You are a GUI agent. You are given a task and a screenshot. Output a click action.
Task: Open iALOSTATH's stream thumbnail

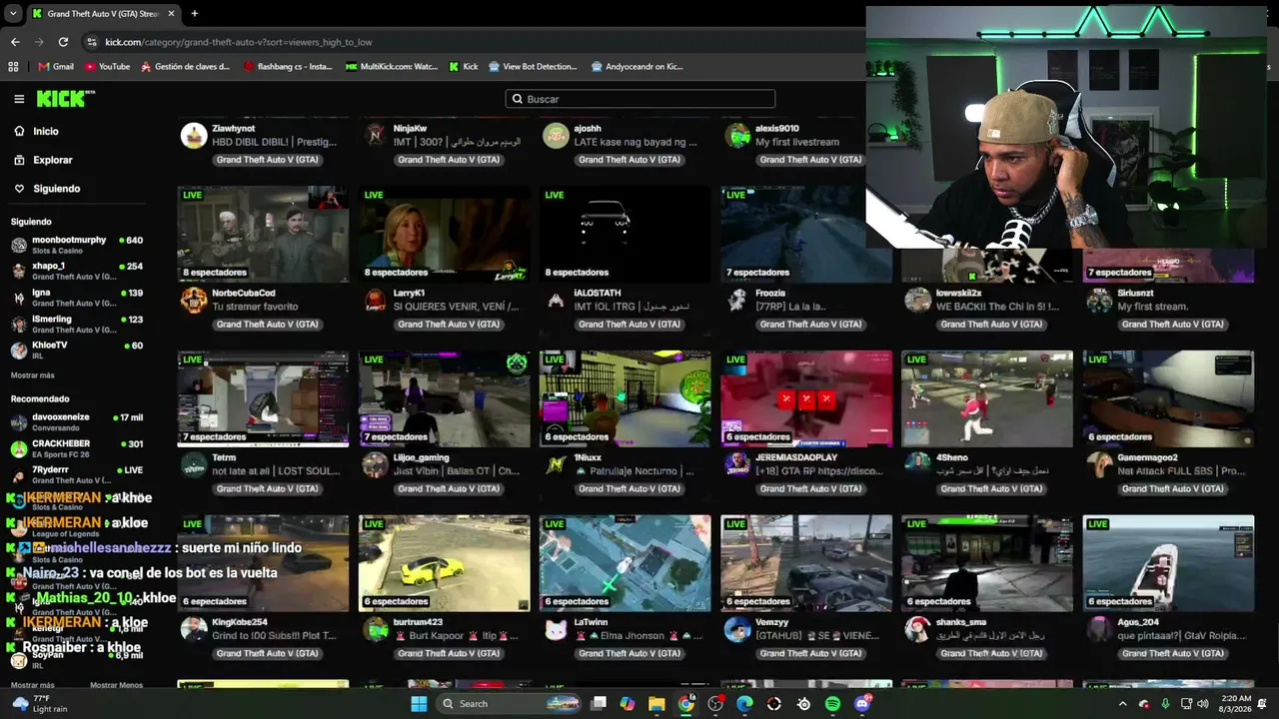(x=626, y=235)
